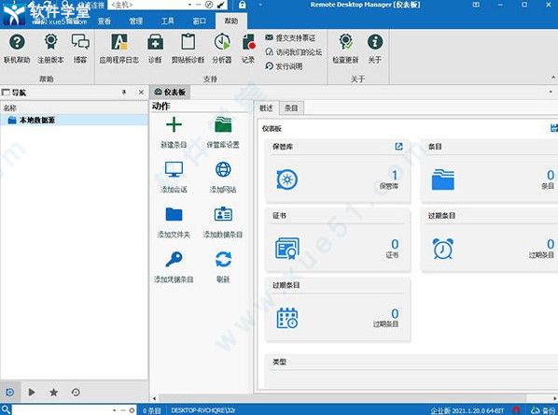Open 保管库设置 vault settings

click(x=223, y=125)
